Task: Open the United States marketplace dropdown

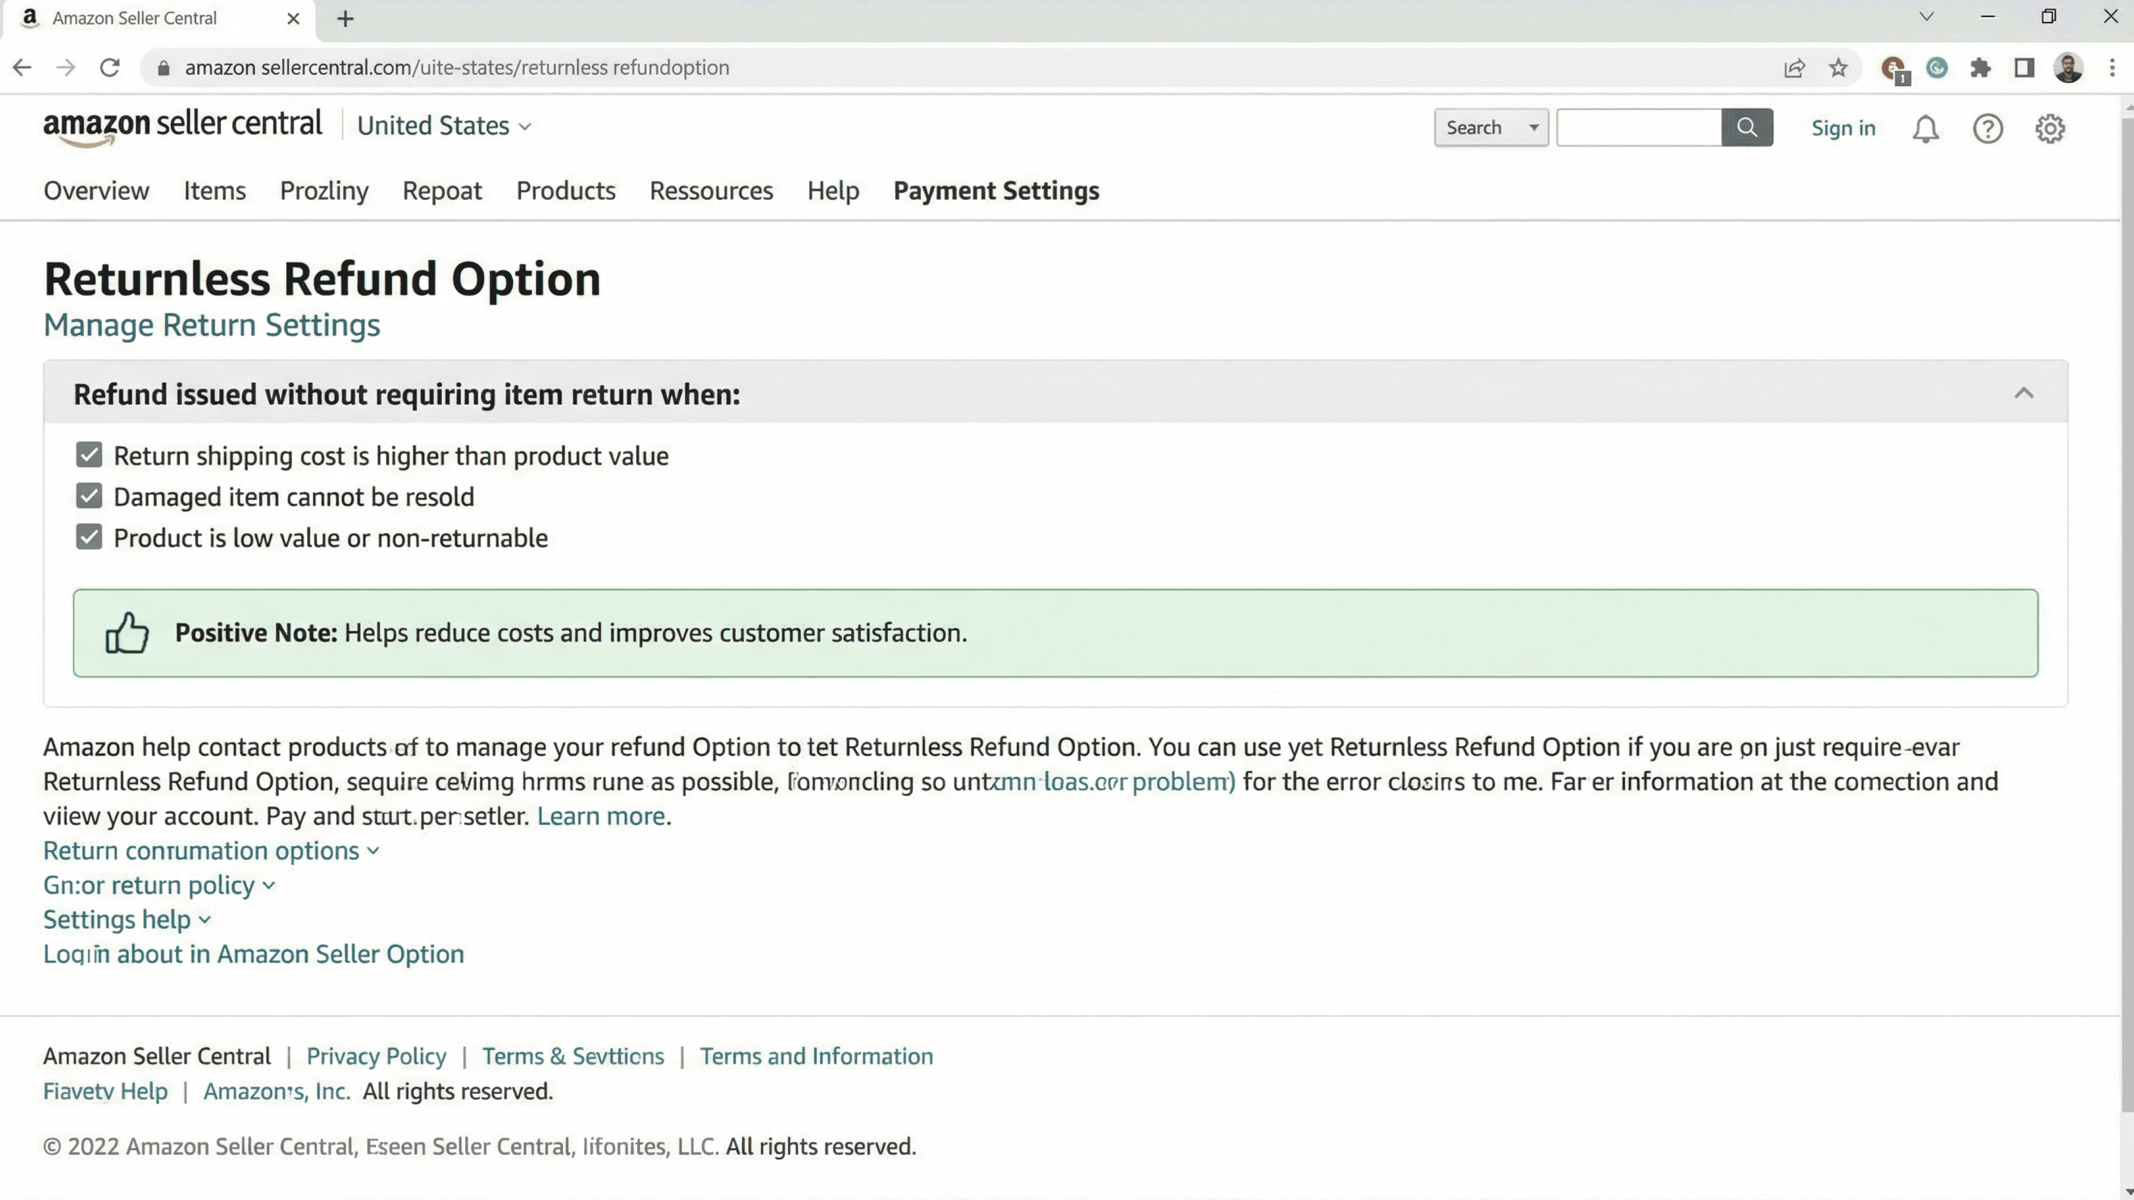Action: [x=443, y=126]
